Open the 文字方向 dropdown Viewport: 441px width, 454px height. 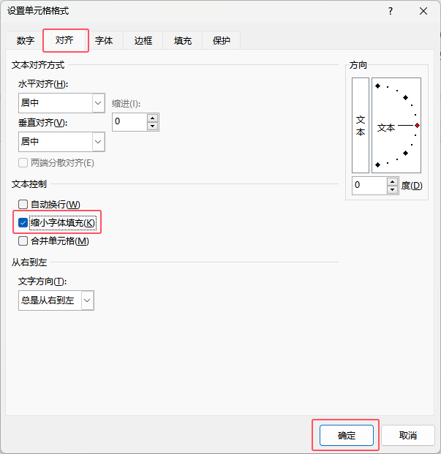pyautogui.click(x=87, y=300)
